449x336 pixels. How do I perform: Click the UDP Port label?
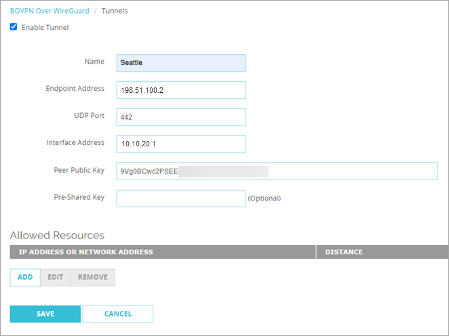[90, 116]
